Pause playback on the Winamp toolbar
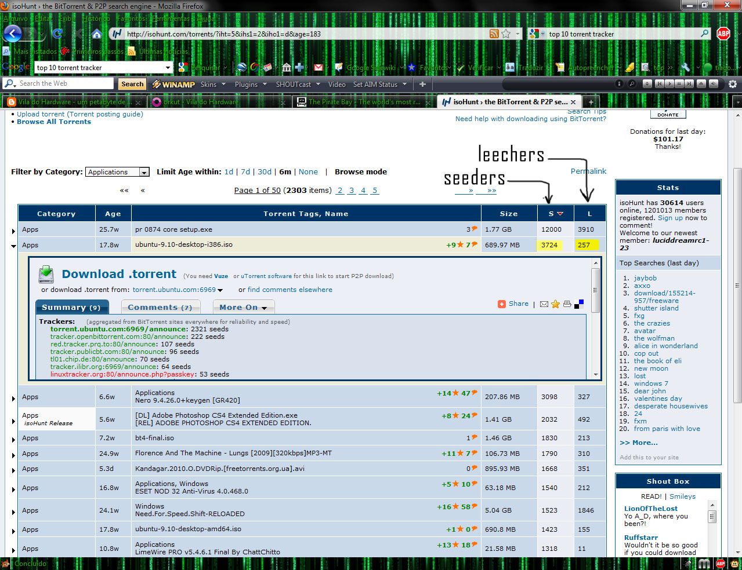 pyautogui.click(x=681, y=84)
